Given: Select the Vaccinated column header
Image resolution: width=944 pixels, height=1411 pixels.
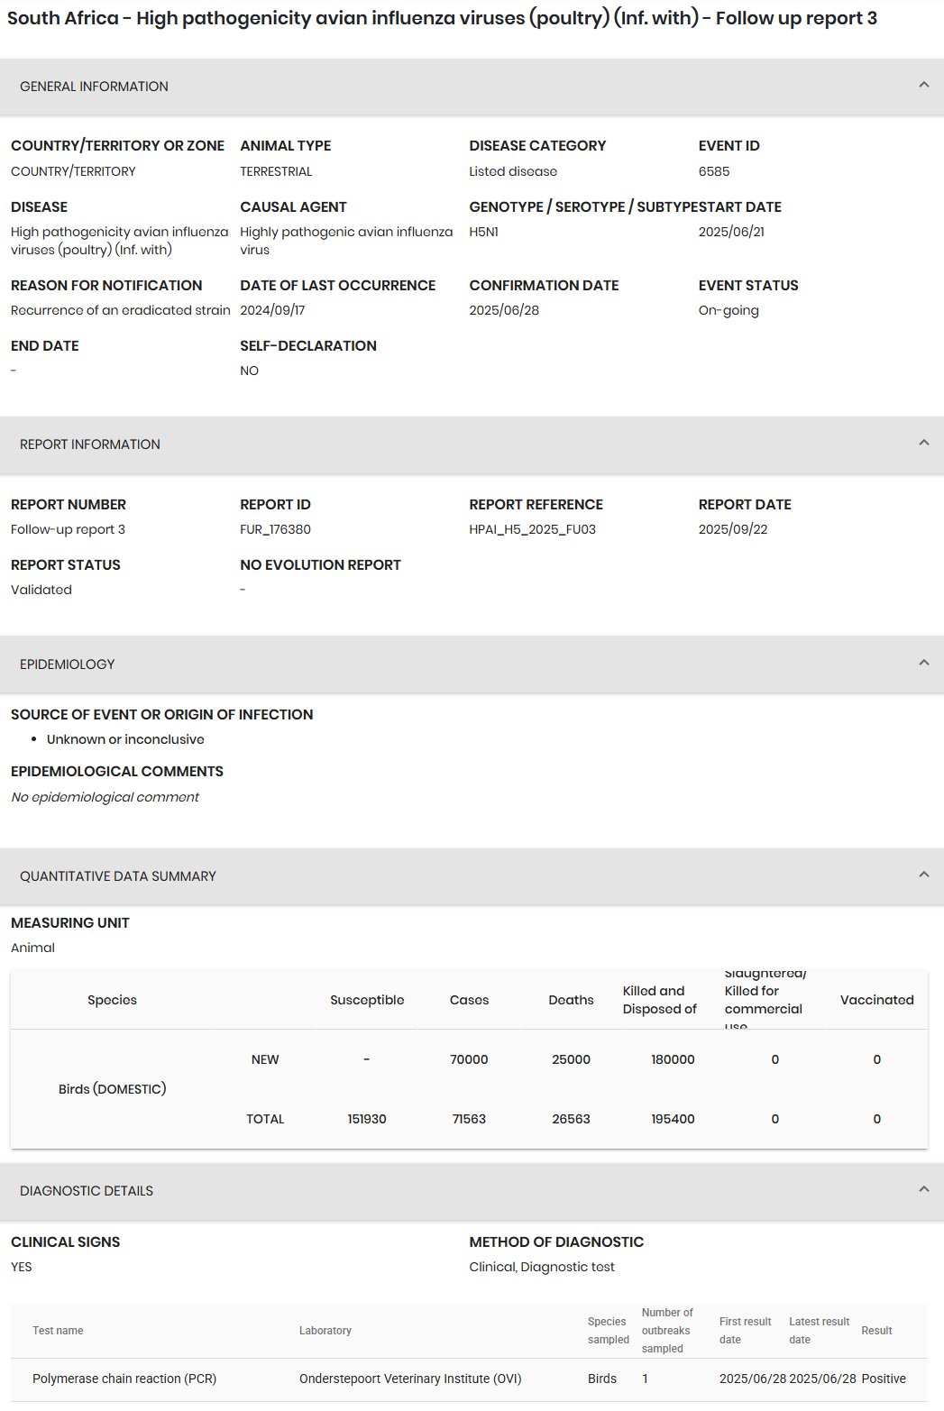Looking at the screenshot, I should coord(877,1000).
